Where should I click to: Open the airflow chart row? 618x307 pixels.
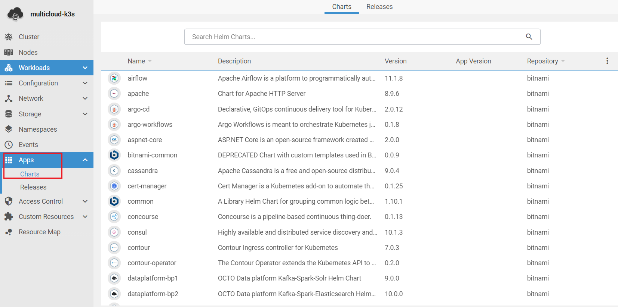coord(359,78)
